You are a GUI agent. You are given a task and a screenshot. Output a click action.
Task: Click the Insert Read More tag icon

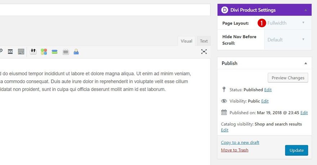point(10,52)
